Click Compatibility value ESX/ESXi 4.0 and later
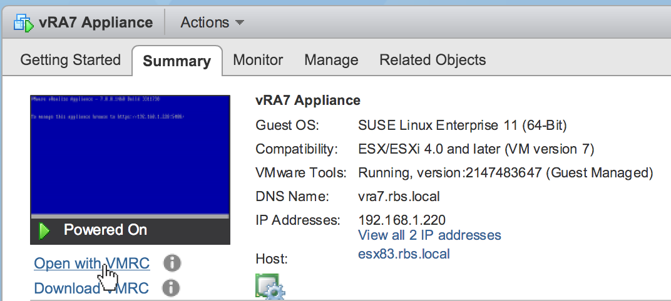Viewport: 671px width, 301px height. 476,149
